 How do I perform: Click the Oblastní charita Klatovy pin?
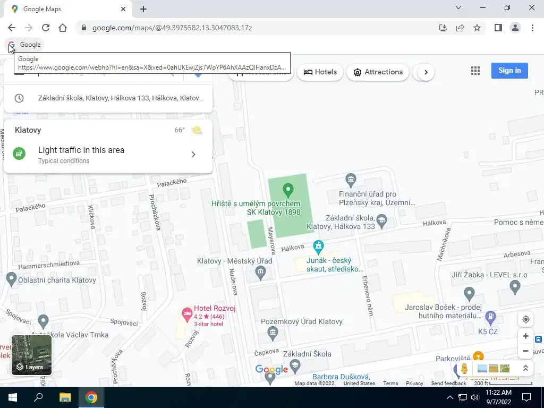[x=11, y=279]
